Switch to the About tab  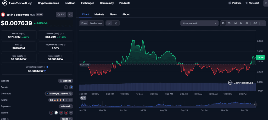click(x=126, y=15)
